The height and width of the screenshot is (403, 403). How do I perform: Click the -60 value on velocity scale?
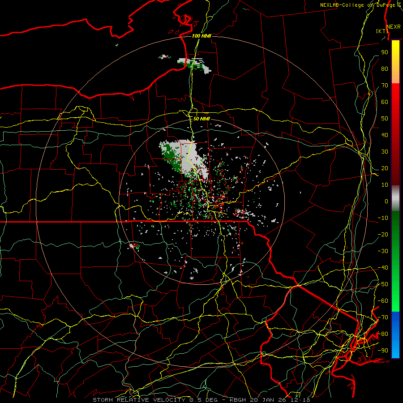[383, 301]
